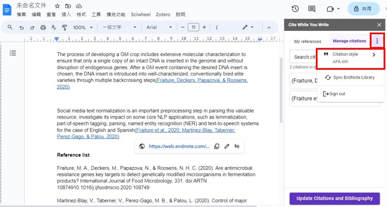Star the document
The height and width of the screenshot is (207, 387).
point(57,6)
